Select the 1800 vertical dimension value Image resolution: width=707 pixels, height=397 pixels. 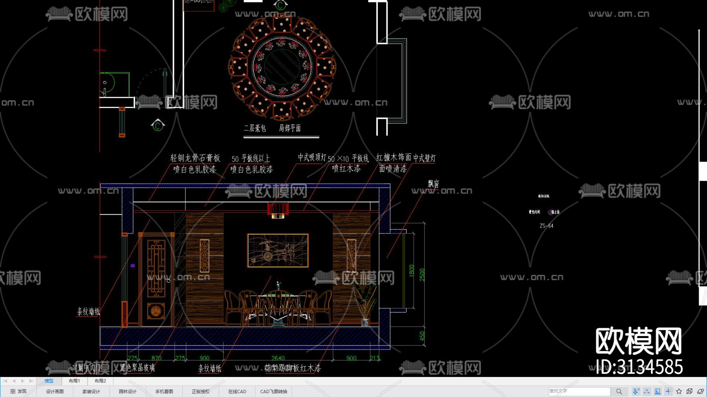click(412, 271)
